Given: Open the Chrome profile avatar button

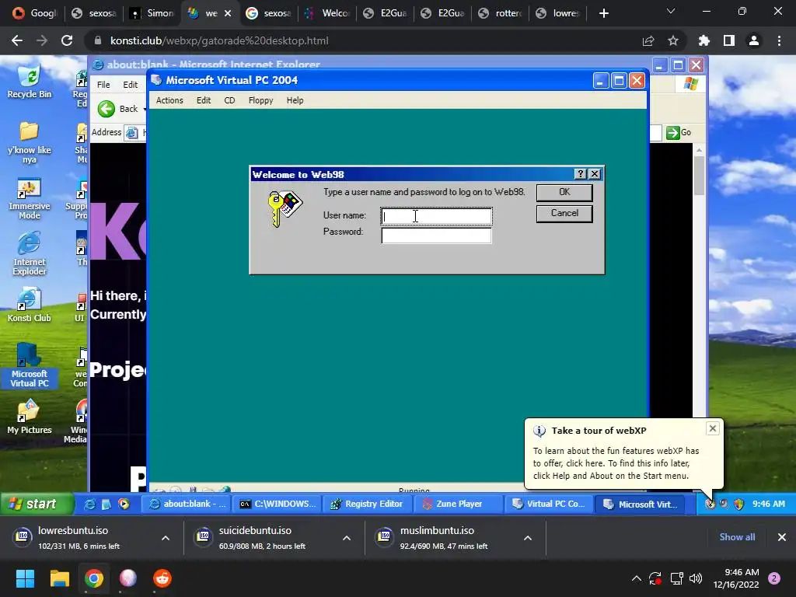Looking at the screenshot, I should [x=754, y=40].
